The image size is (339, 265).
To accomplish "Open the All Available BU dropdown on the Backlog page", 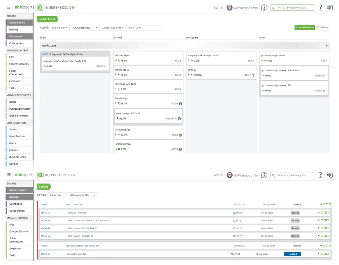I will coord(82,195).
